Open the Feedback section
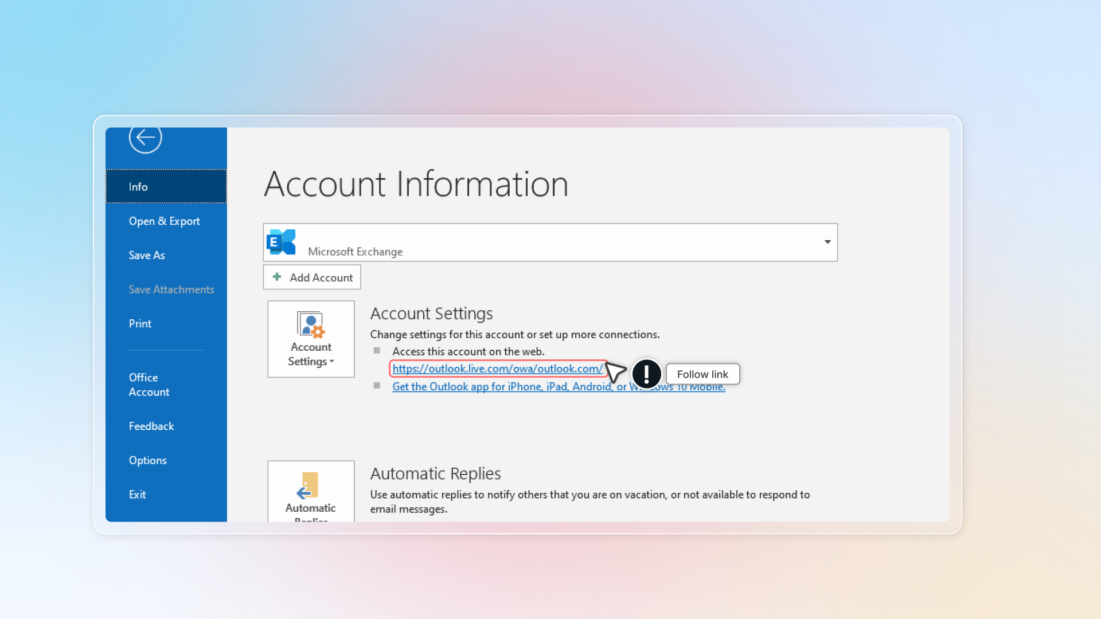This screenshot has height=619, width=1101. 151,426
